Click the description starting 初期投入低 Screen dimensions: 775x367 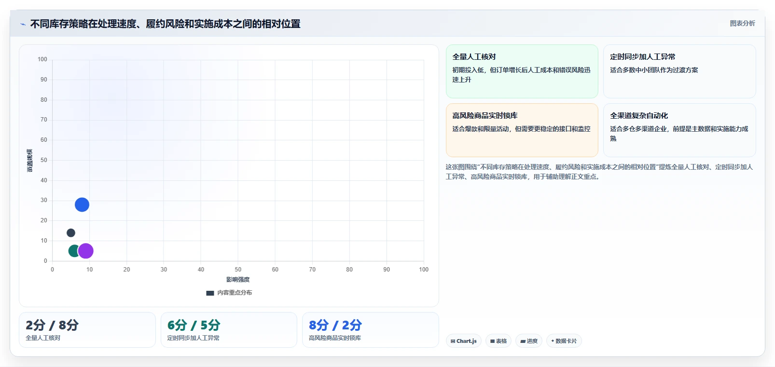521,75
